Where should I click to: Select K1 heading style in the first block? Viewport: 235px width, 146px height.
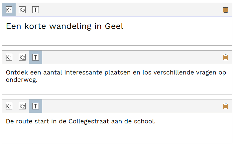9,10
